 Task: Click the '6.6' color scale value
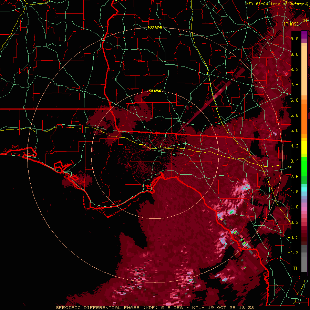pyautogui.click(x=294, y=100)
